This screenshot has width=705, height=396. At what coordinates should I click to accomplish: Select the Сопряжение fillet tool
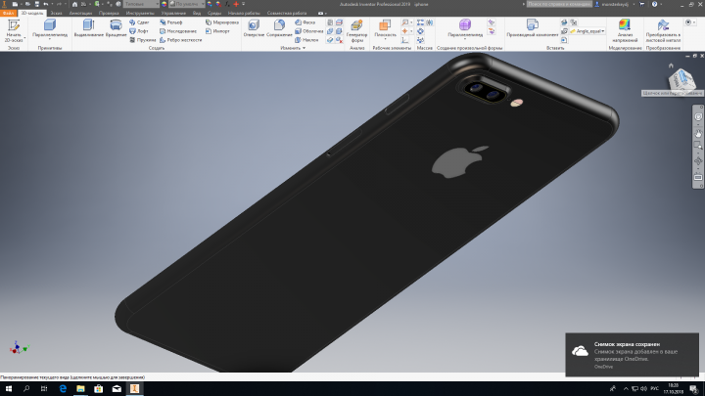(x=279, y=27)
